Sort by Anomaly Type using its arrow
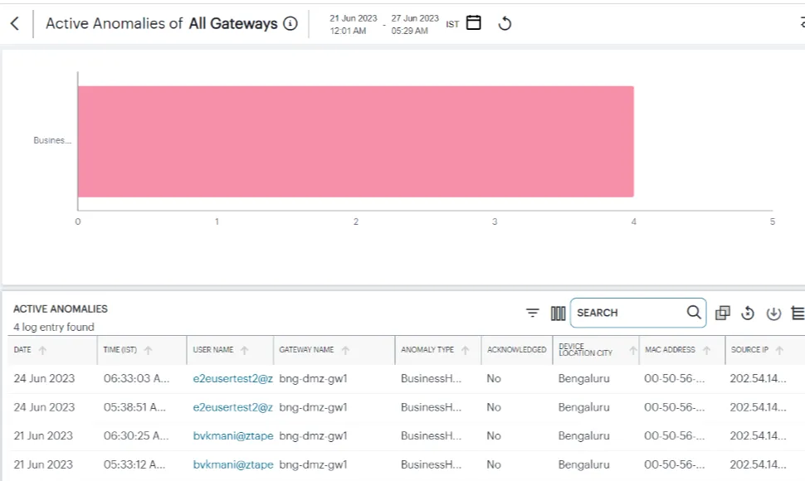Screen dimensions: 805x481 (465, 350)
